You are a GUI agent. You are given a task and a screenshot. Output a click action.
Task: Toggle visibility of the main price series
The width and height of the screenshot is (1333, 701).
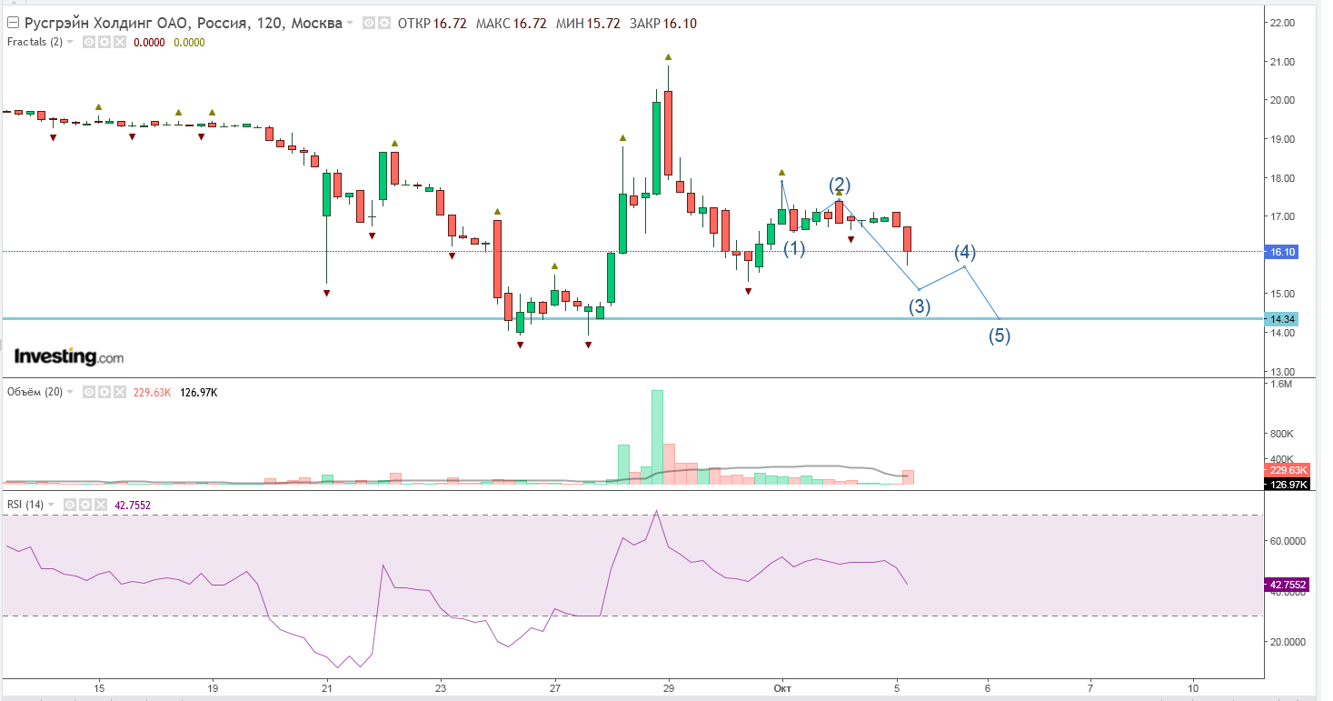point(369,24)
